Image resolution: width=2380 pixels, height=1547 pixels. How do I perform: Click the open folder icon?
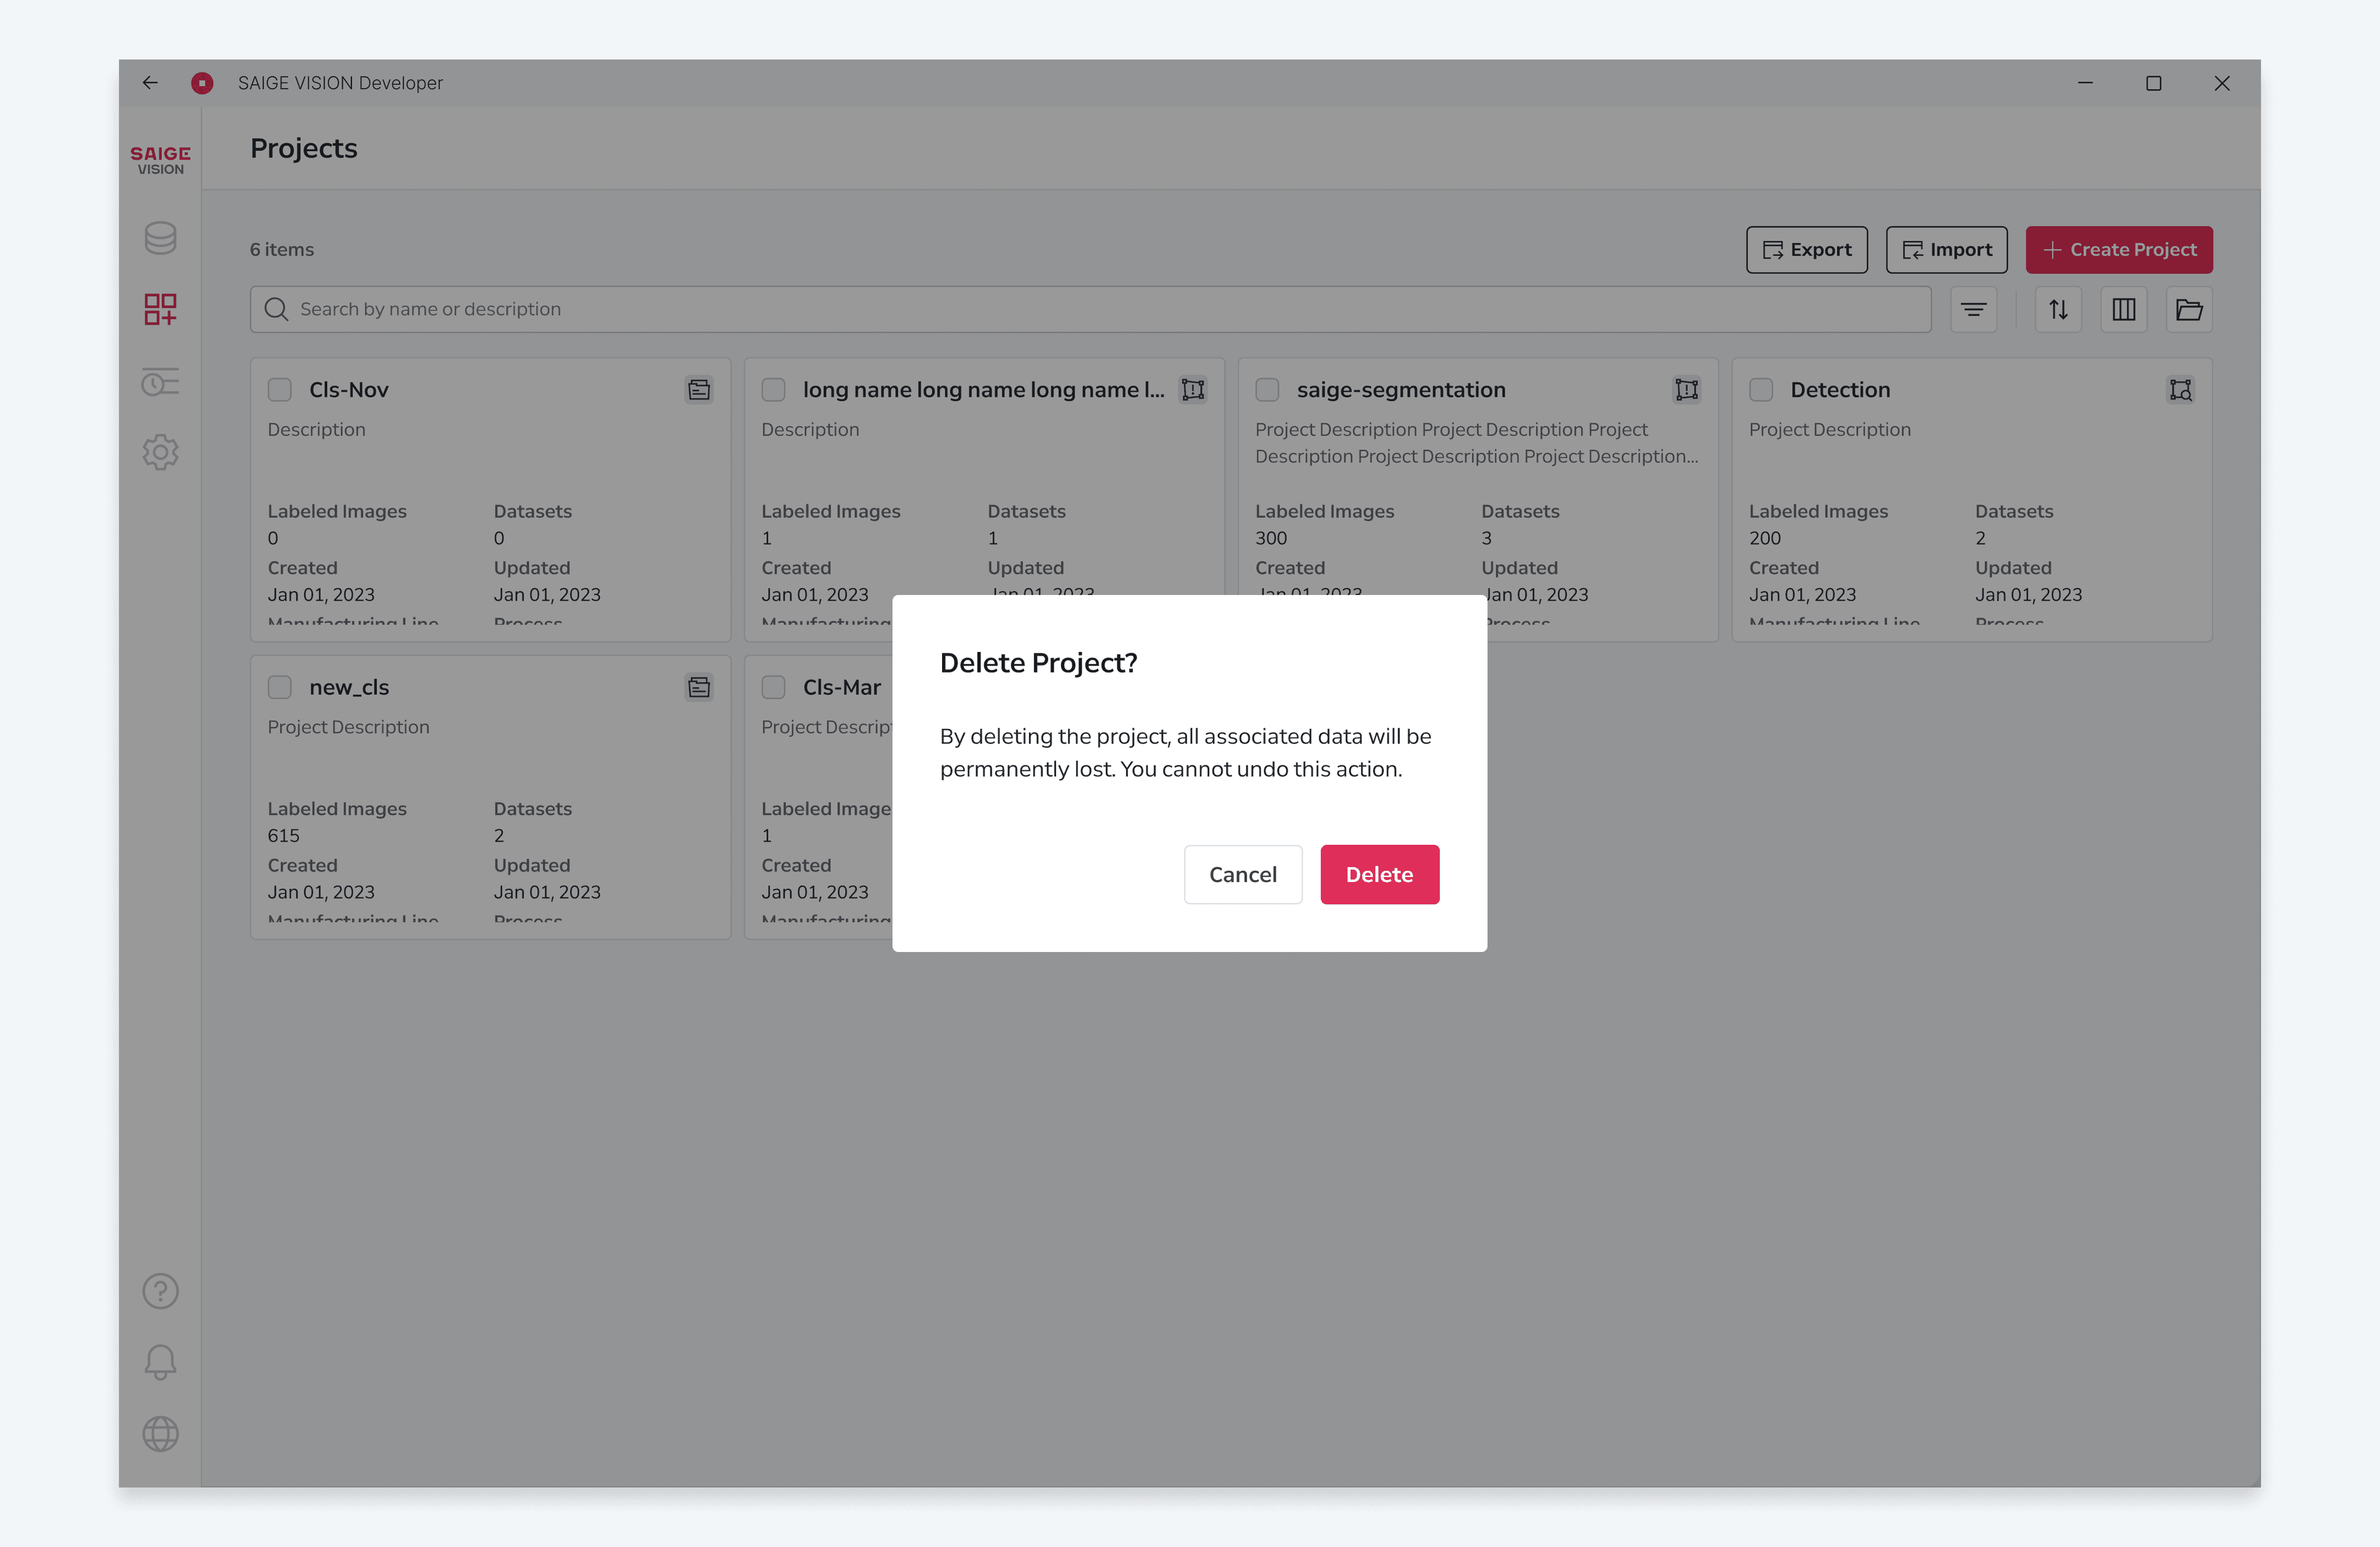[x=2189, y=310]
